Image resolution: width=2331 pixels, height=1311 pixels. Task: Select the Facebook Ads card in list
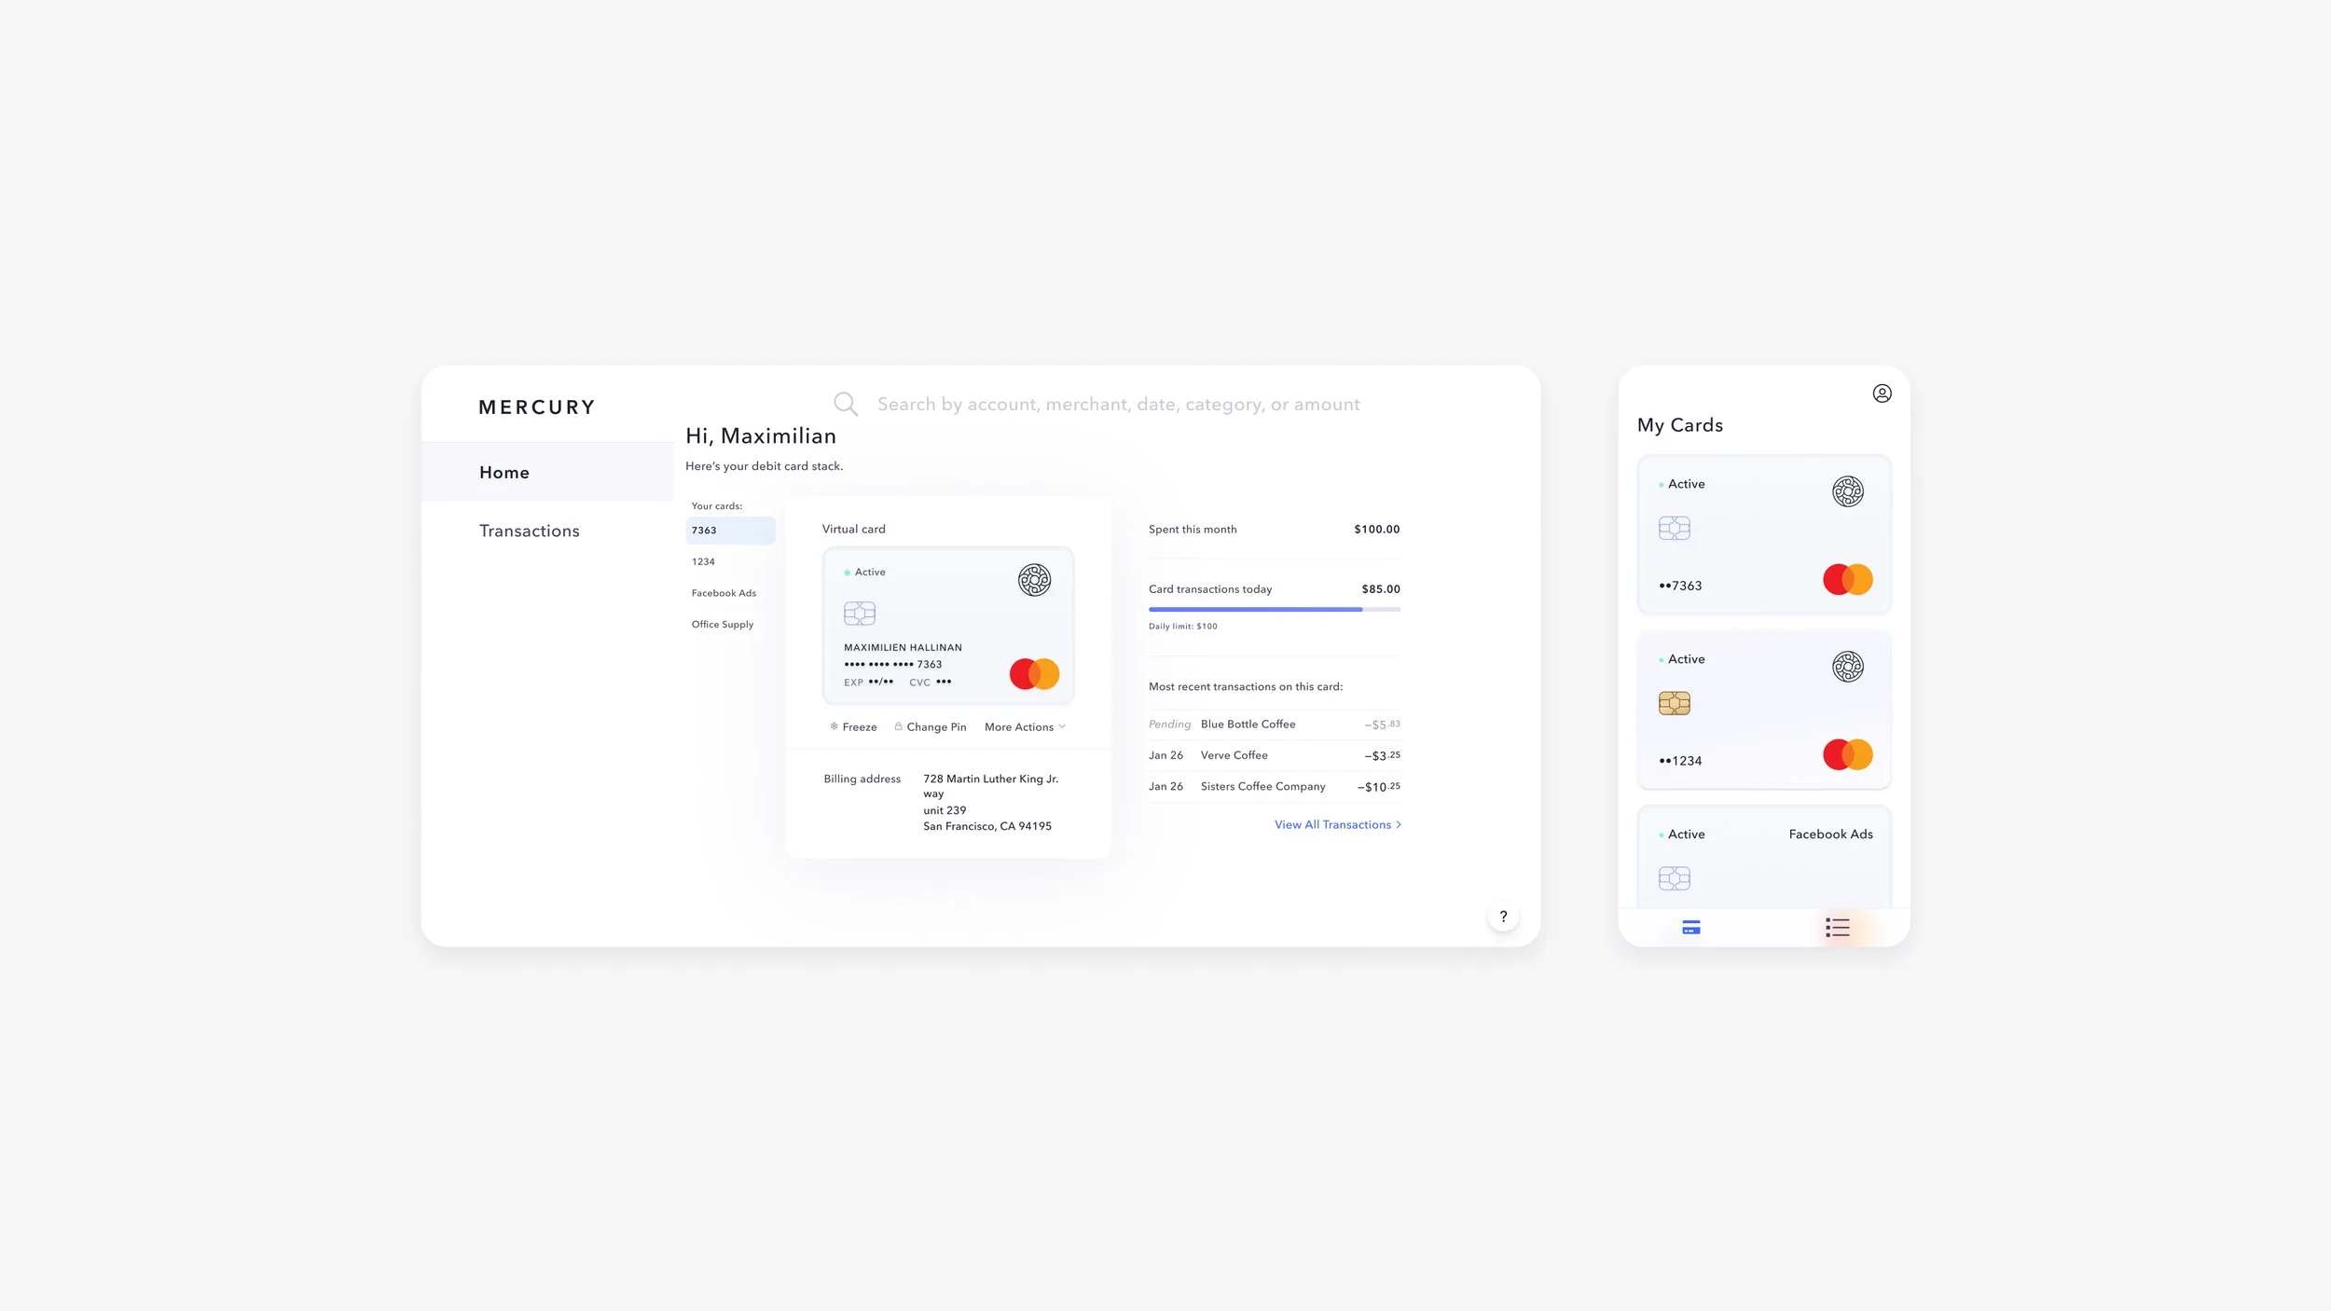(x=724, y=593)
